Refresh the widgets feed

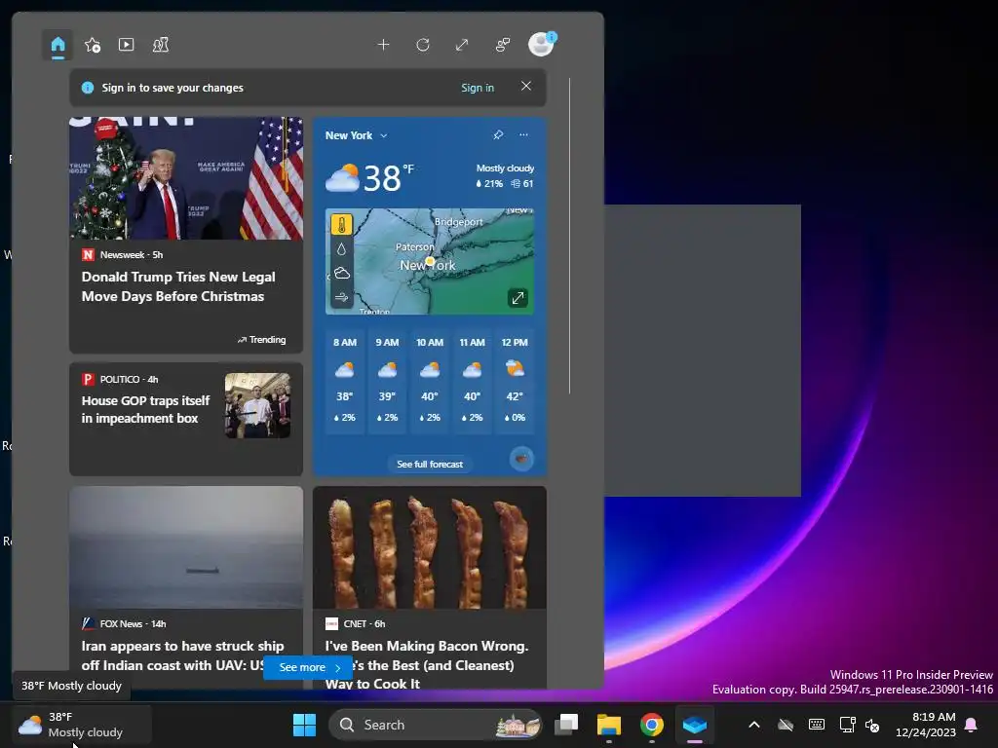click(423, 45)
